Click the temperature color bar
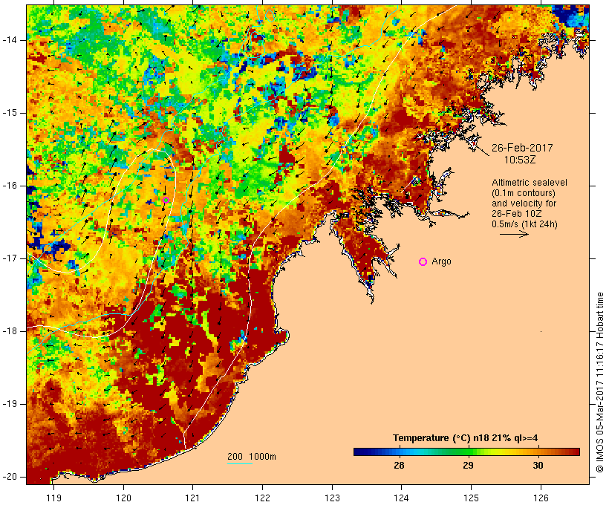The height and width of the screenshot is (505, 609). tap(466, 452)
